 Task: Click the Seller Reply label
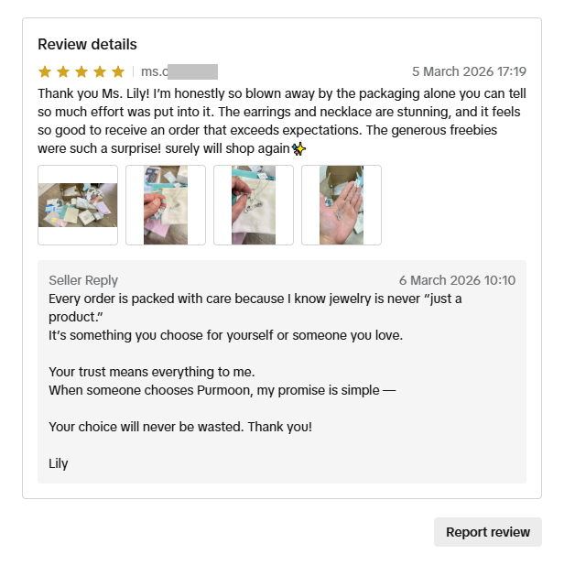click(83, 280)
